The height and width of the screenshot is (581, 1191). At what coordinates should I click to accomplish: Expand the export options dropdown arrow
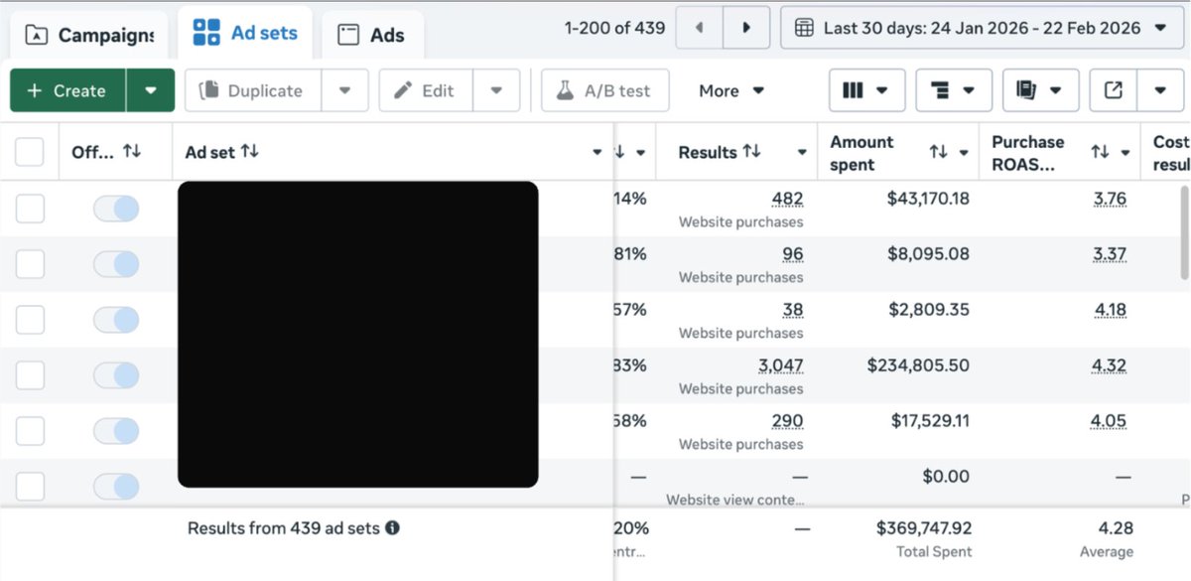point(1160,90)
